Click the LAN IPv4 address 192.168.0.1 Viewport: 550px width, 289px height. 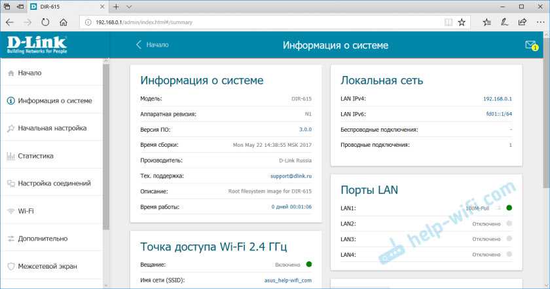[498, 99]
